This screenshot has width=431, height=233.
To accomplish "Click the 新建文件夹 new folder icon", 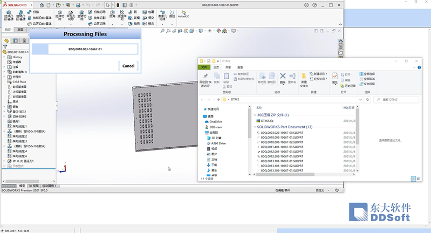I will [x=304, y=77].
